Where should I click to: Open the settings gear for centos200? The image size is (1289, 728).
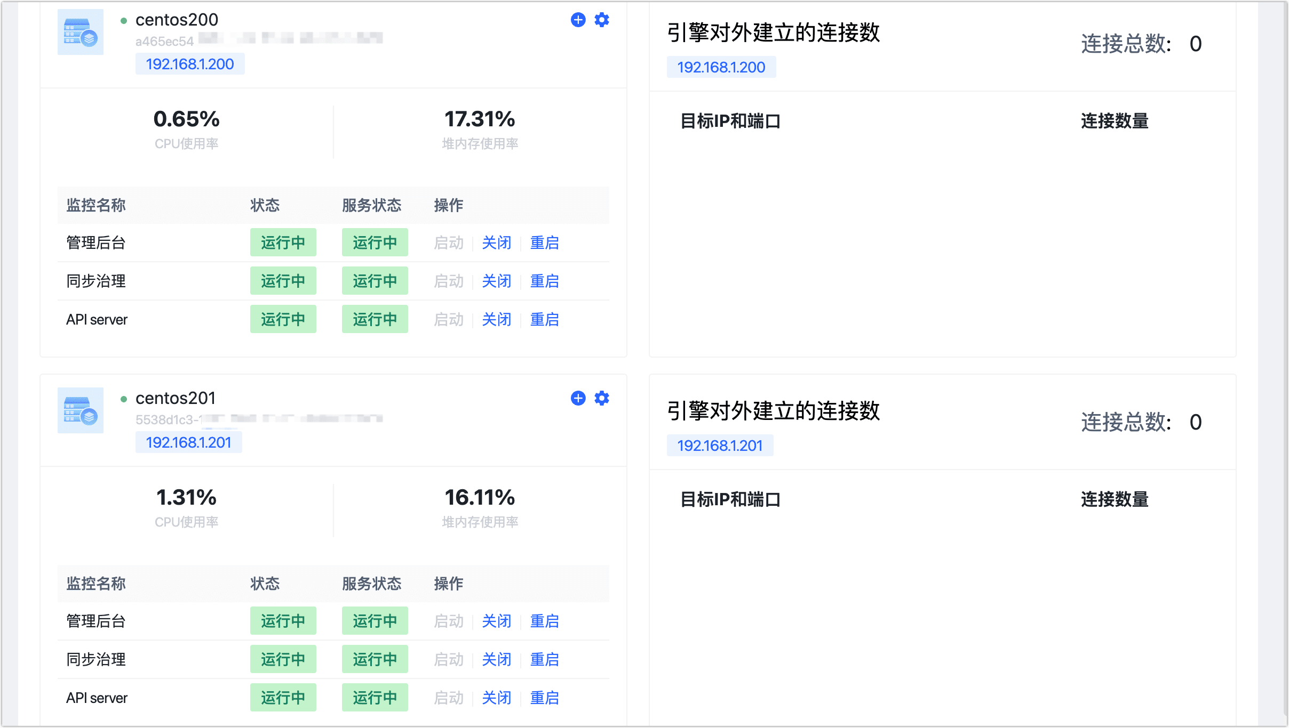click(602, 20)
